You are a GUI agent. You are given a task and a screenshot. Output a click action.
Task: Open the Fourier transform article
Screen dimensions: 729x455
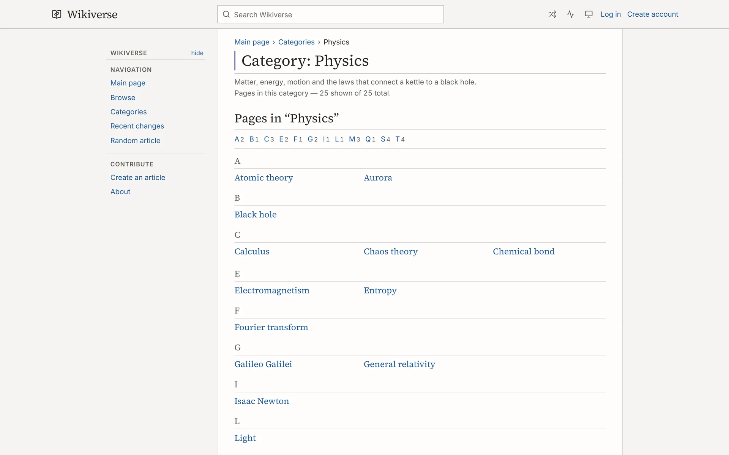271,327
